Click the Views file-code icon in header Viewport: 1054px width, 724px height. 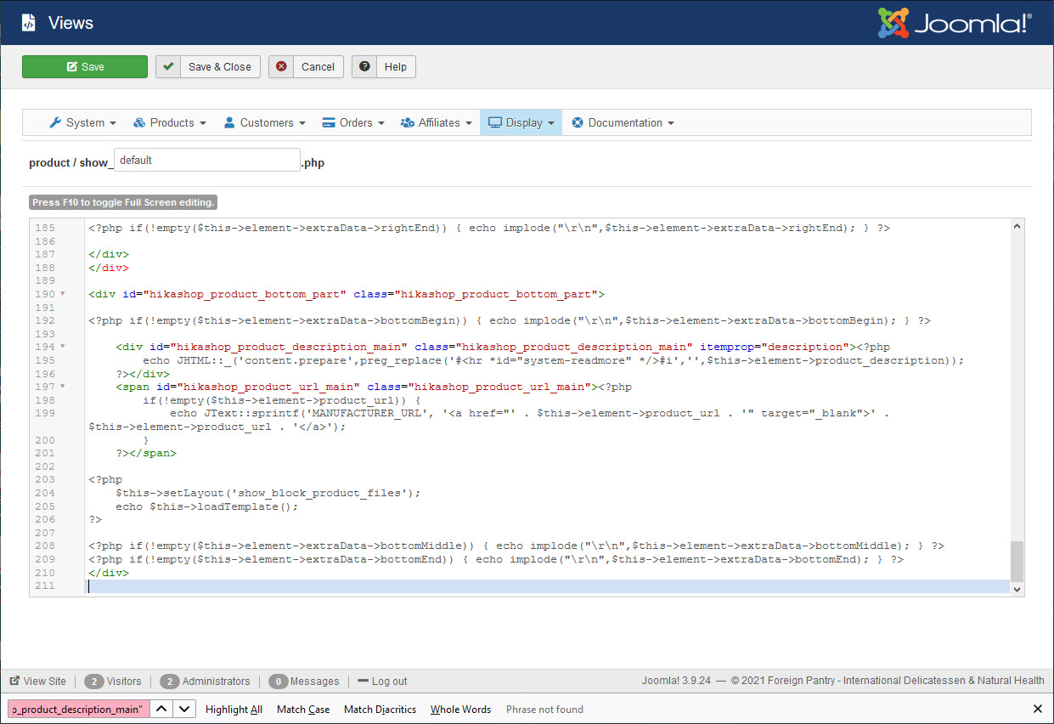pos(28,23)
